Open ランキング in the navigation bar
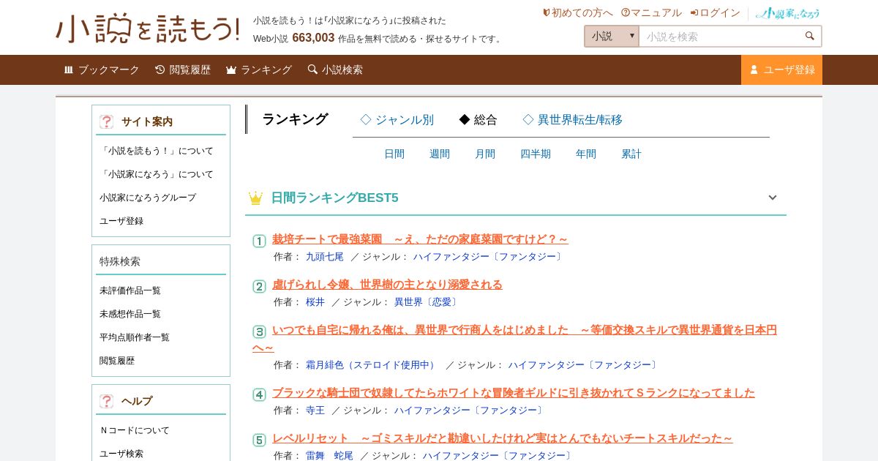Viewport: 878px width, 461px height. pos(259,70)
